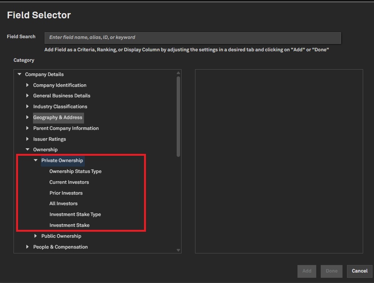Choose the Prior Investors field
This screenshot has width=374, height=283.
[x=66, y=193]
